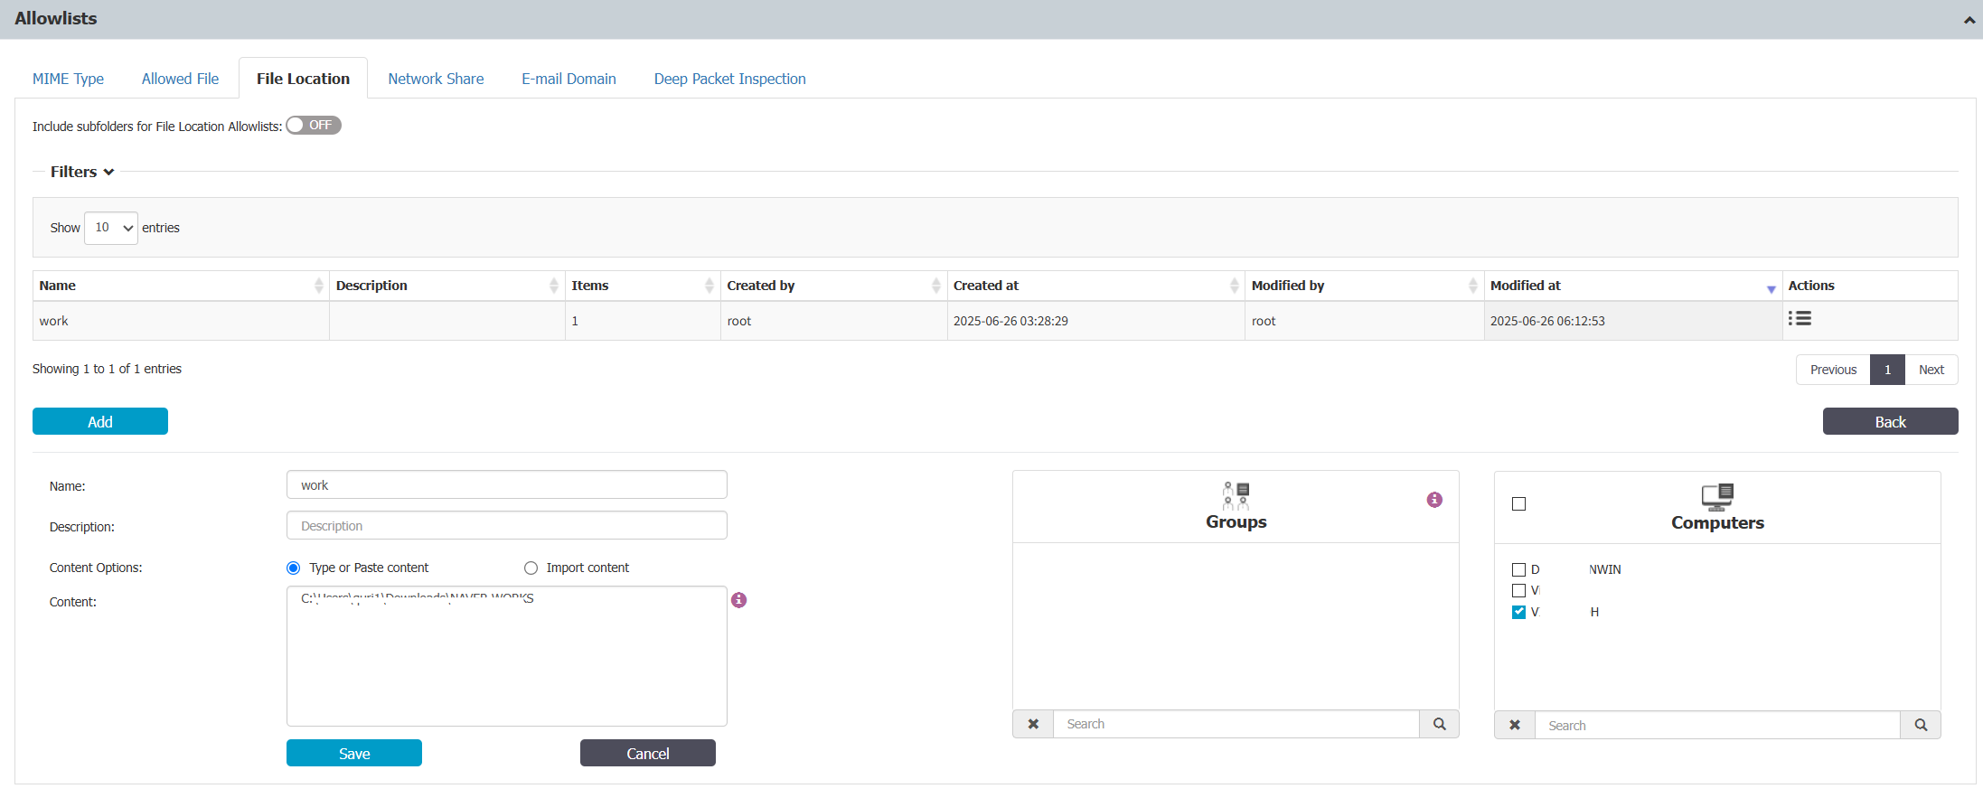
Task: Click the Groups panel info icon
Action: [x=1434, y=500]
